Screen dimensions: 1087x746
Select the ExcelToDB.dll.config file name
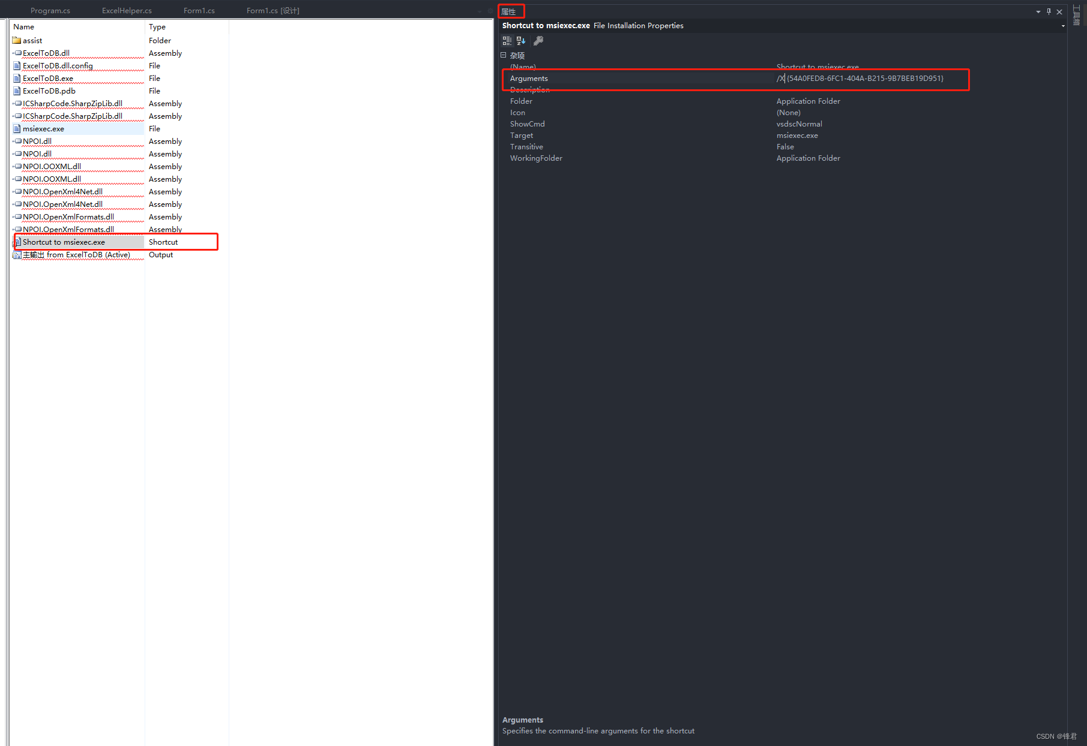[x=58, y=66]
